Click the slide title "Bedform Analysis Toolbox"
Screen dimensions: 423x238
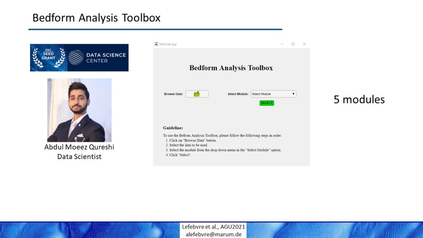(x=96, y=18)
